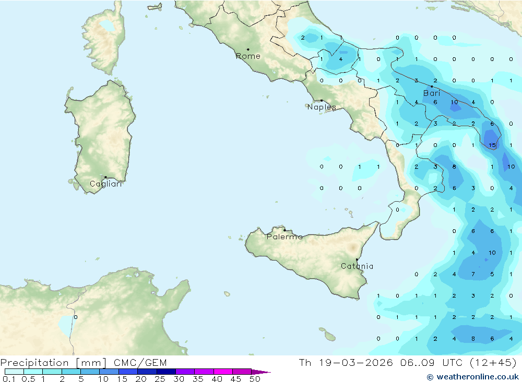Screen dimensions: 522x382
Task: Click the '7' precipitation value on map
Action: (473, 274)
